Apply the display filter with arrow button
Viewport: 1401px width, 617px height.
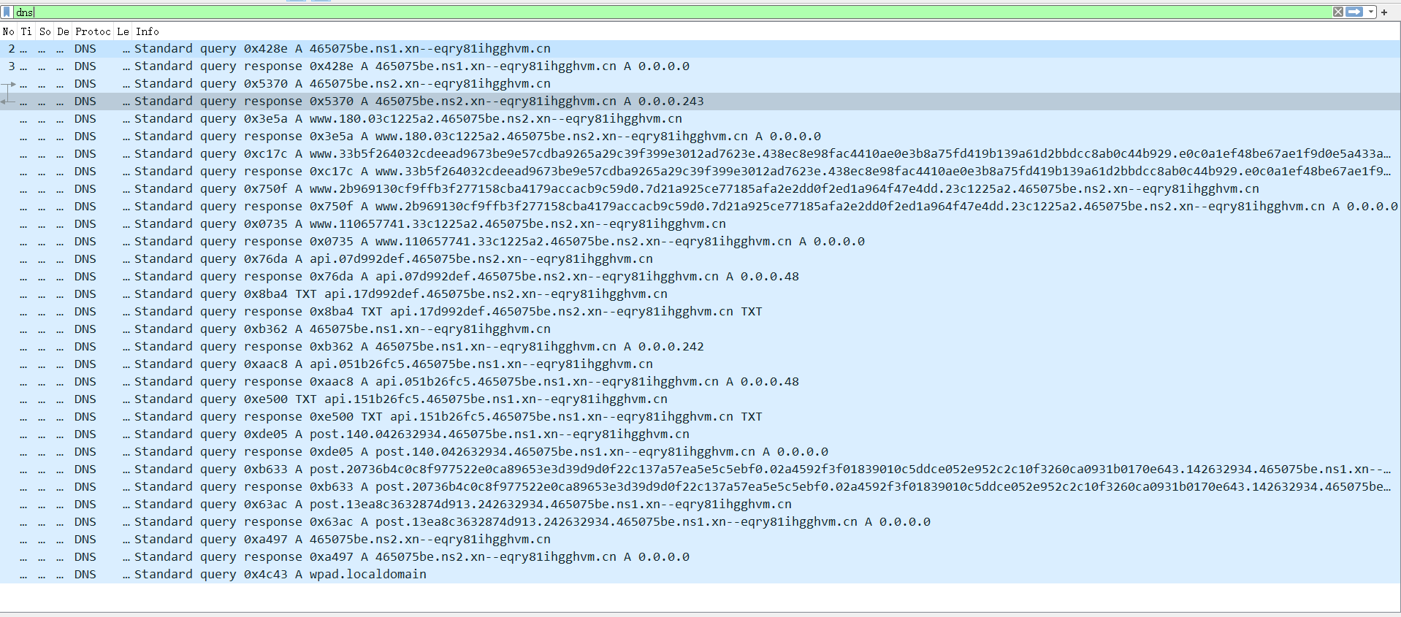(1354, 12)
